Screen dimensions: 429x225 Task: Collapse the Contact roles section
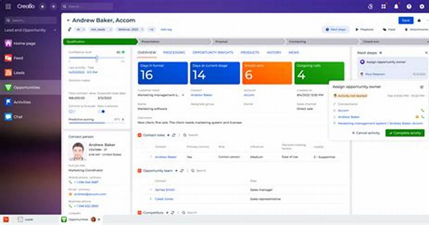139,135
